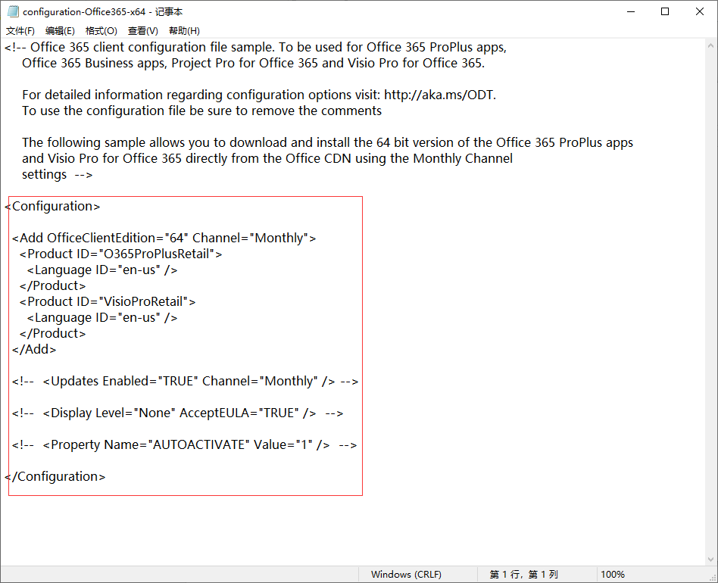Viewport: 718px width, 583px height.
Task: Click the second </Product> closing tag
Action: click(52, 333)
